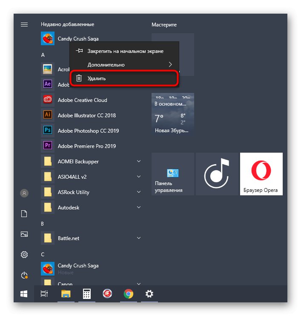Open Calculator from the taskbar

click(x=87, y=294)
